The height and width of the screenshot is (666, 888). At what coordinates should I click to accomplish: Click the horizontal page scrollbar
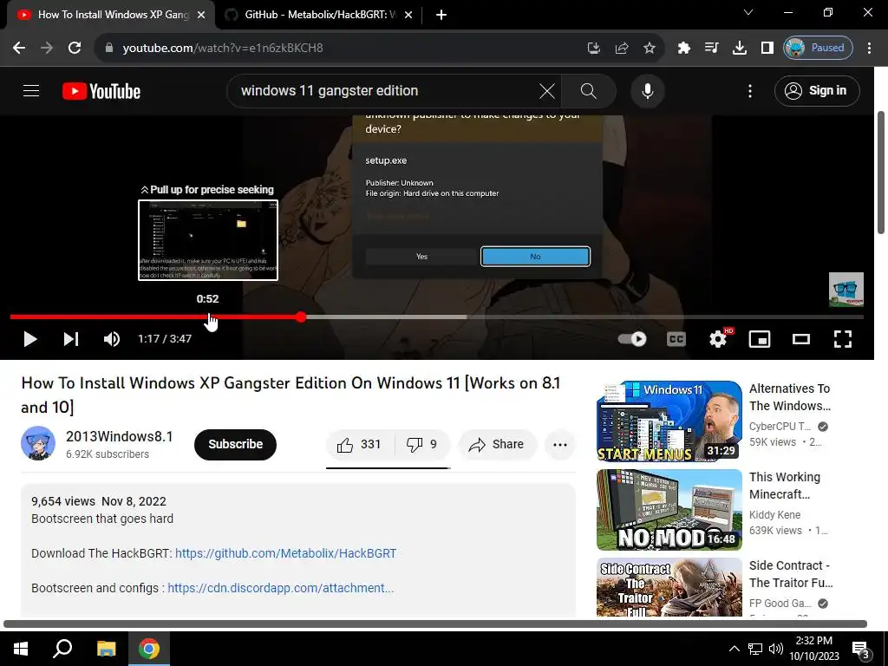435,624
